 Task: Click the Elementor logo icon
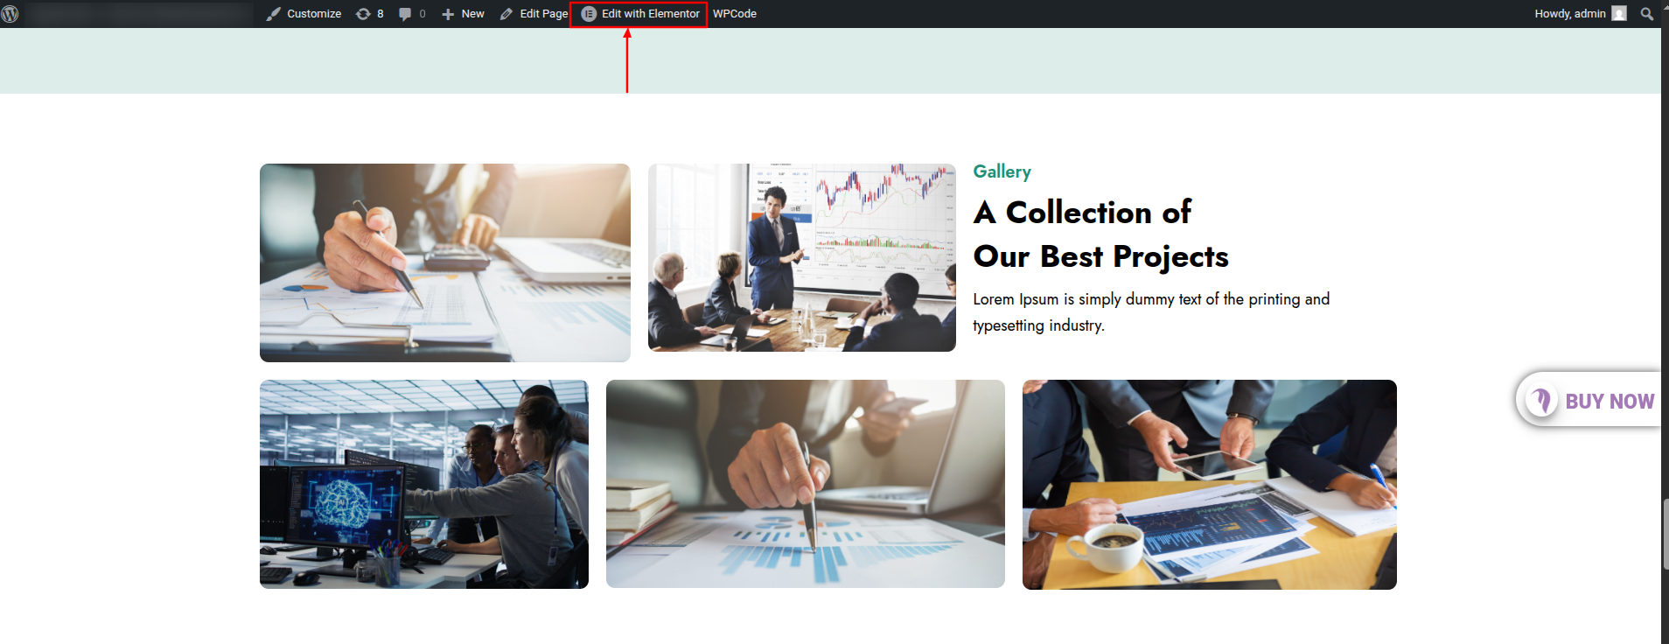[589, 14]
